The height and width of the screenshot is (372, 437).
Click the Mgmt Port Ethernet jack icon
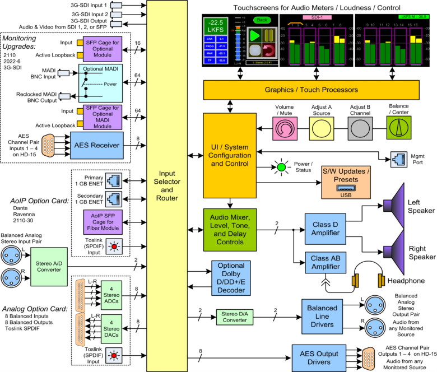[398, 160]
